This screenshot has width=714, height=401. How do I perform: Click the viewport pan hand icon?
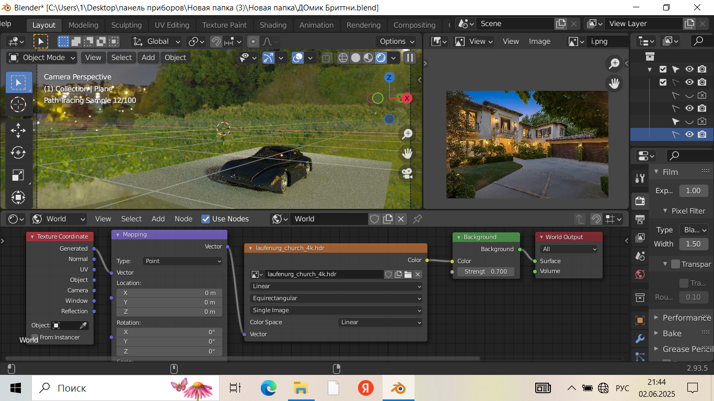(x=407, y=154)
